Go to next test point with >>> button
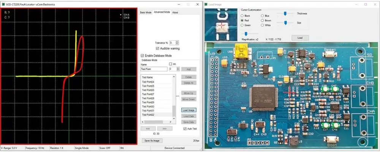 pos(165,128)
